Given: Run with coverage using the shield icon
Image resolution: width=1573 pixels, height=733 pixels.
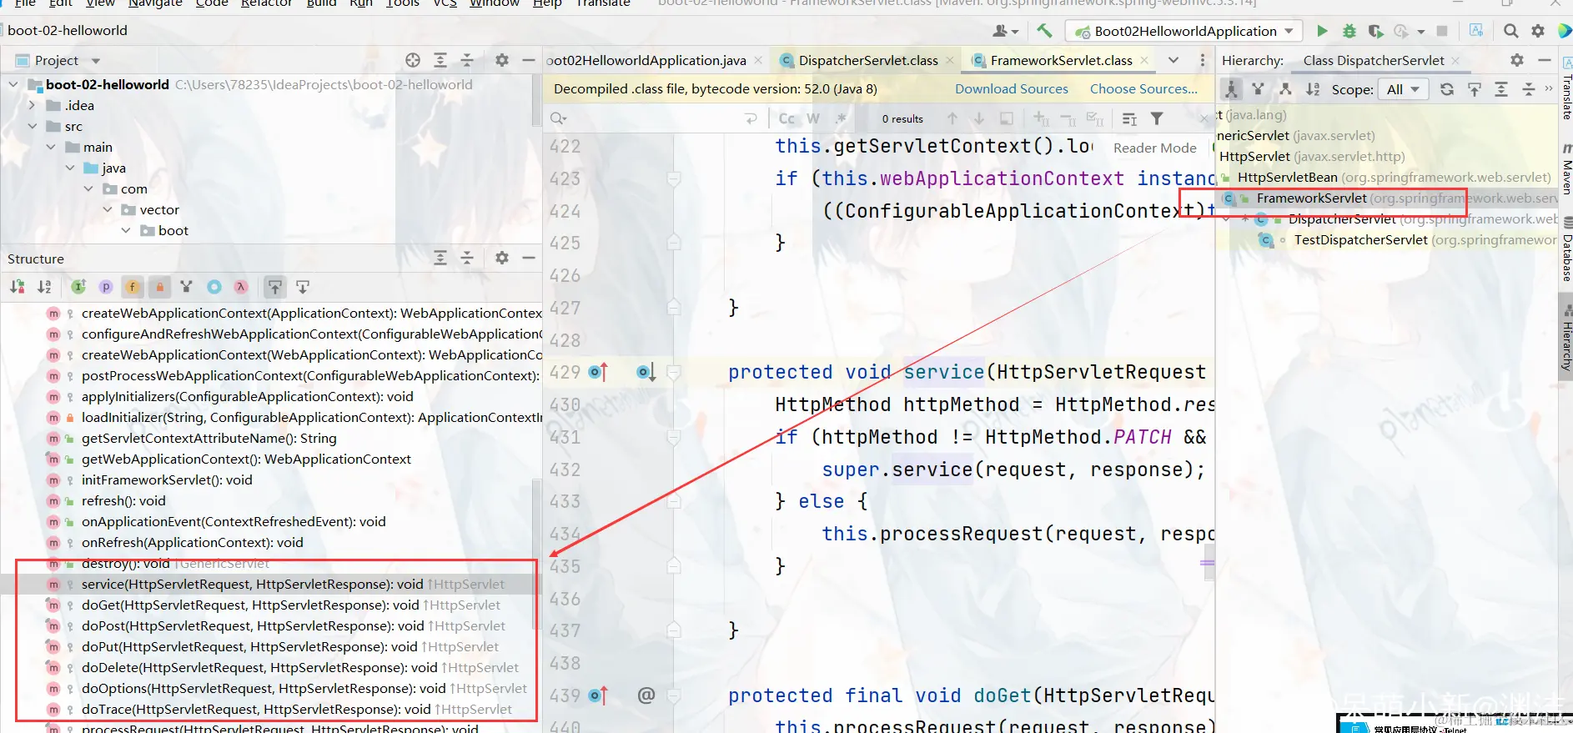Looking at the screenshot, I should [x=1375, y=31].
